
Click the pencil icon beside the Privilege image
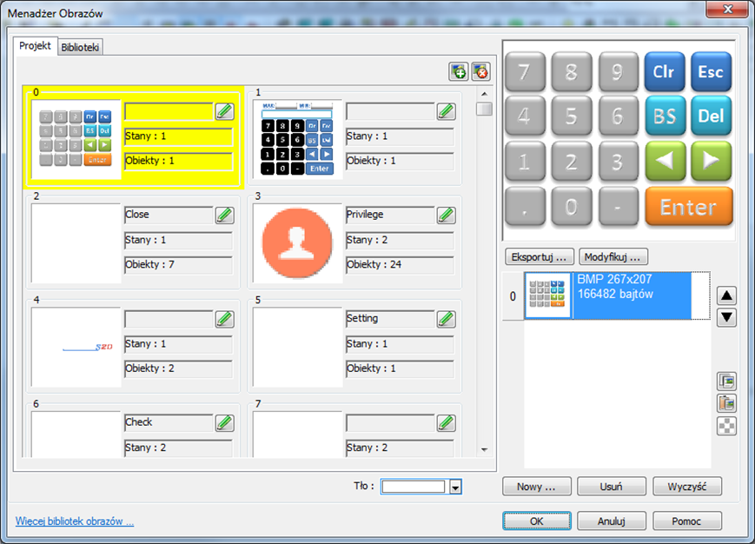click(447, 216)
